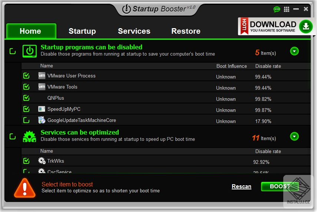Select the SpeedUpMyPC row name
317x212 pixels.
pos(64,109)
